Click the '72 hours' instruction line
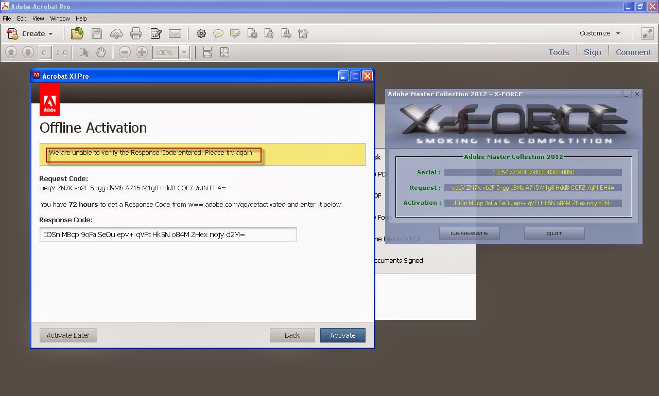The height and width of the screenshot is (396, 659). coord(192,204)
